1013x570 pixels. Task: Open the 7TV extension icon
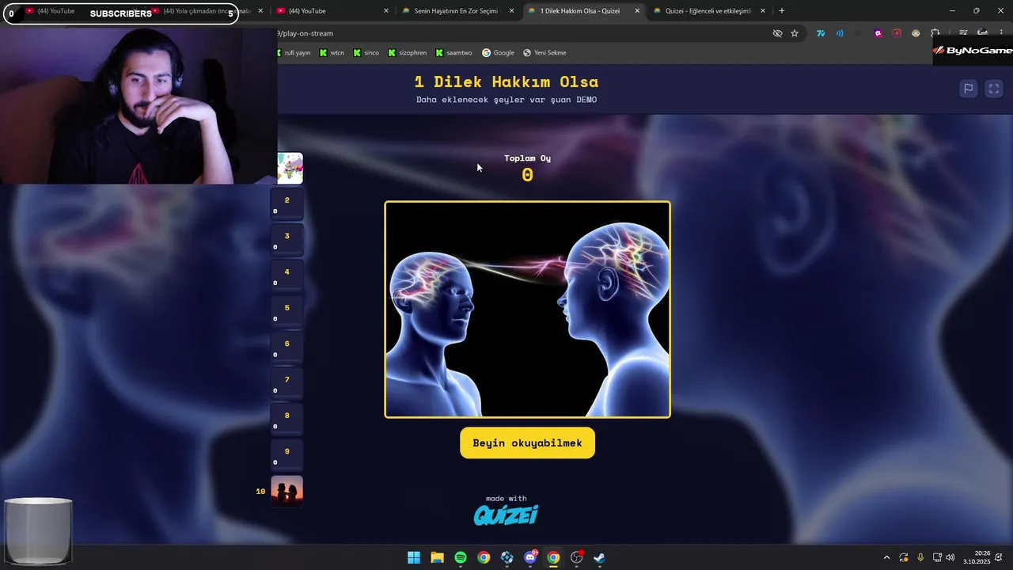(x=821, y=33)
